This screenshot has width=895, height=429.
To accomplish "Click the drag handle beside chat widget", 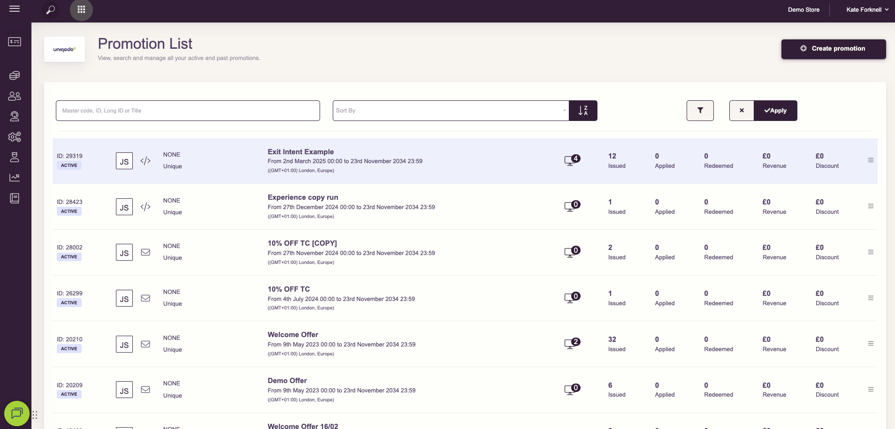I will tap(35, 415).
